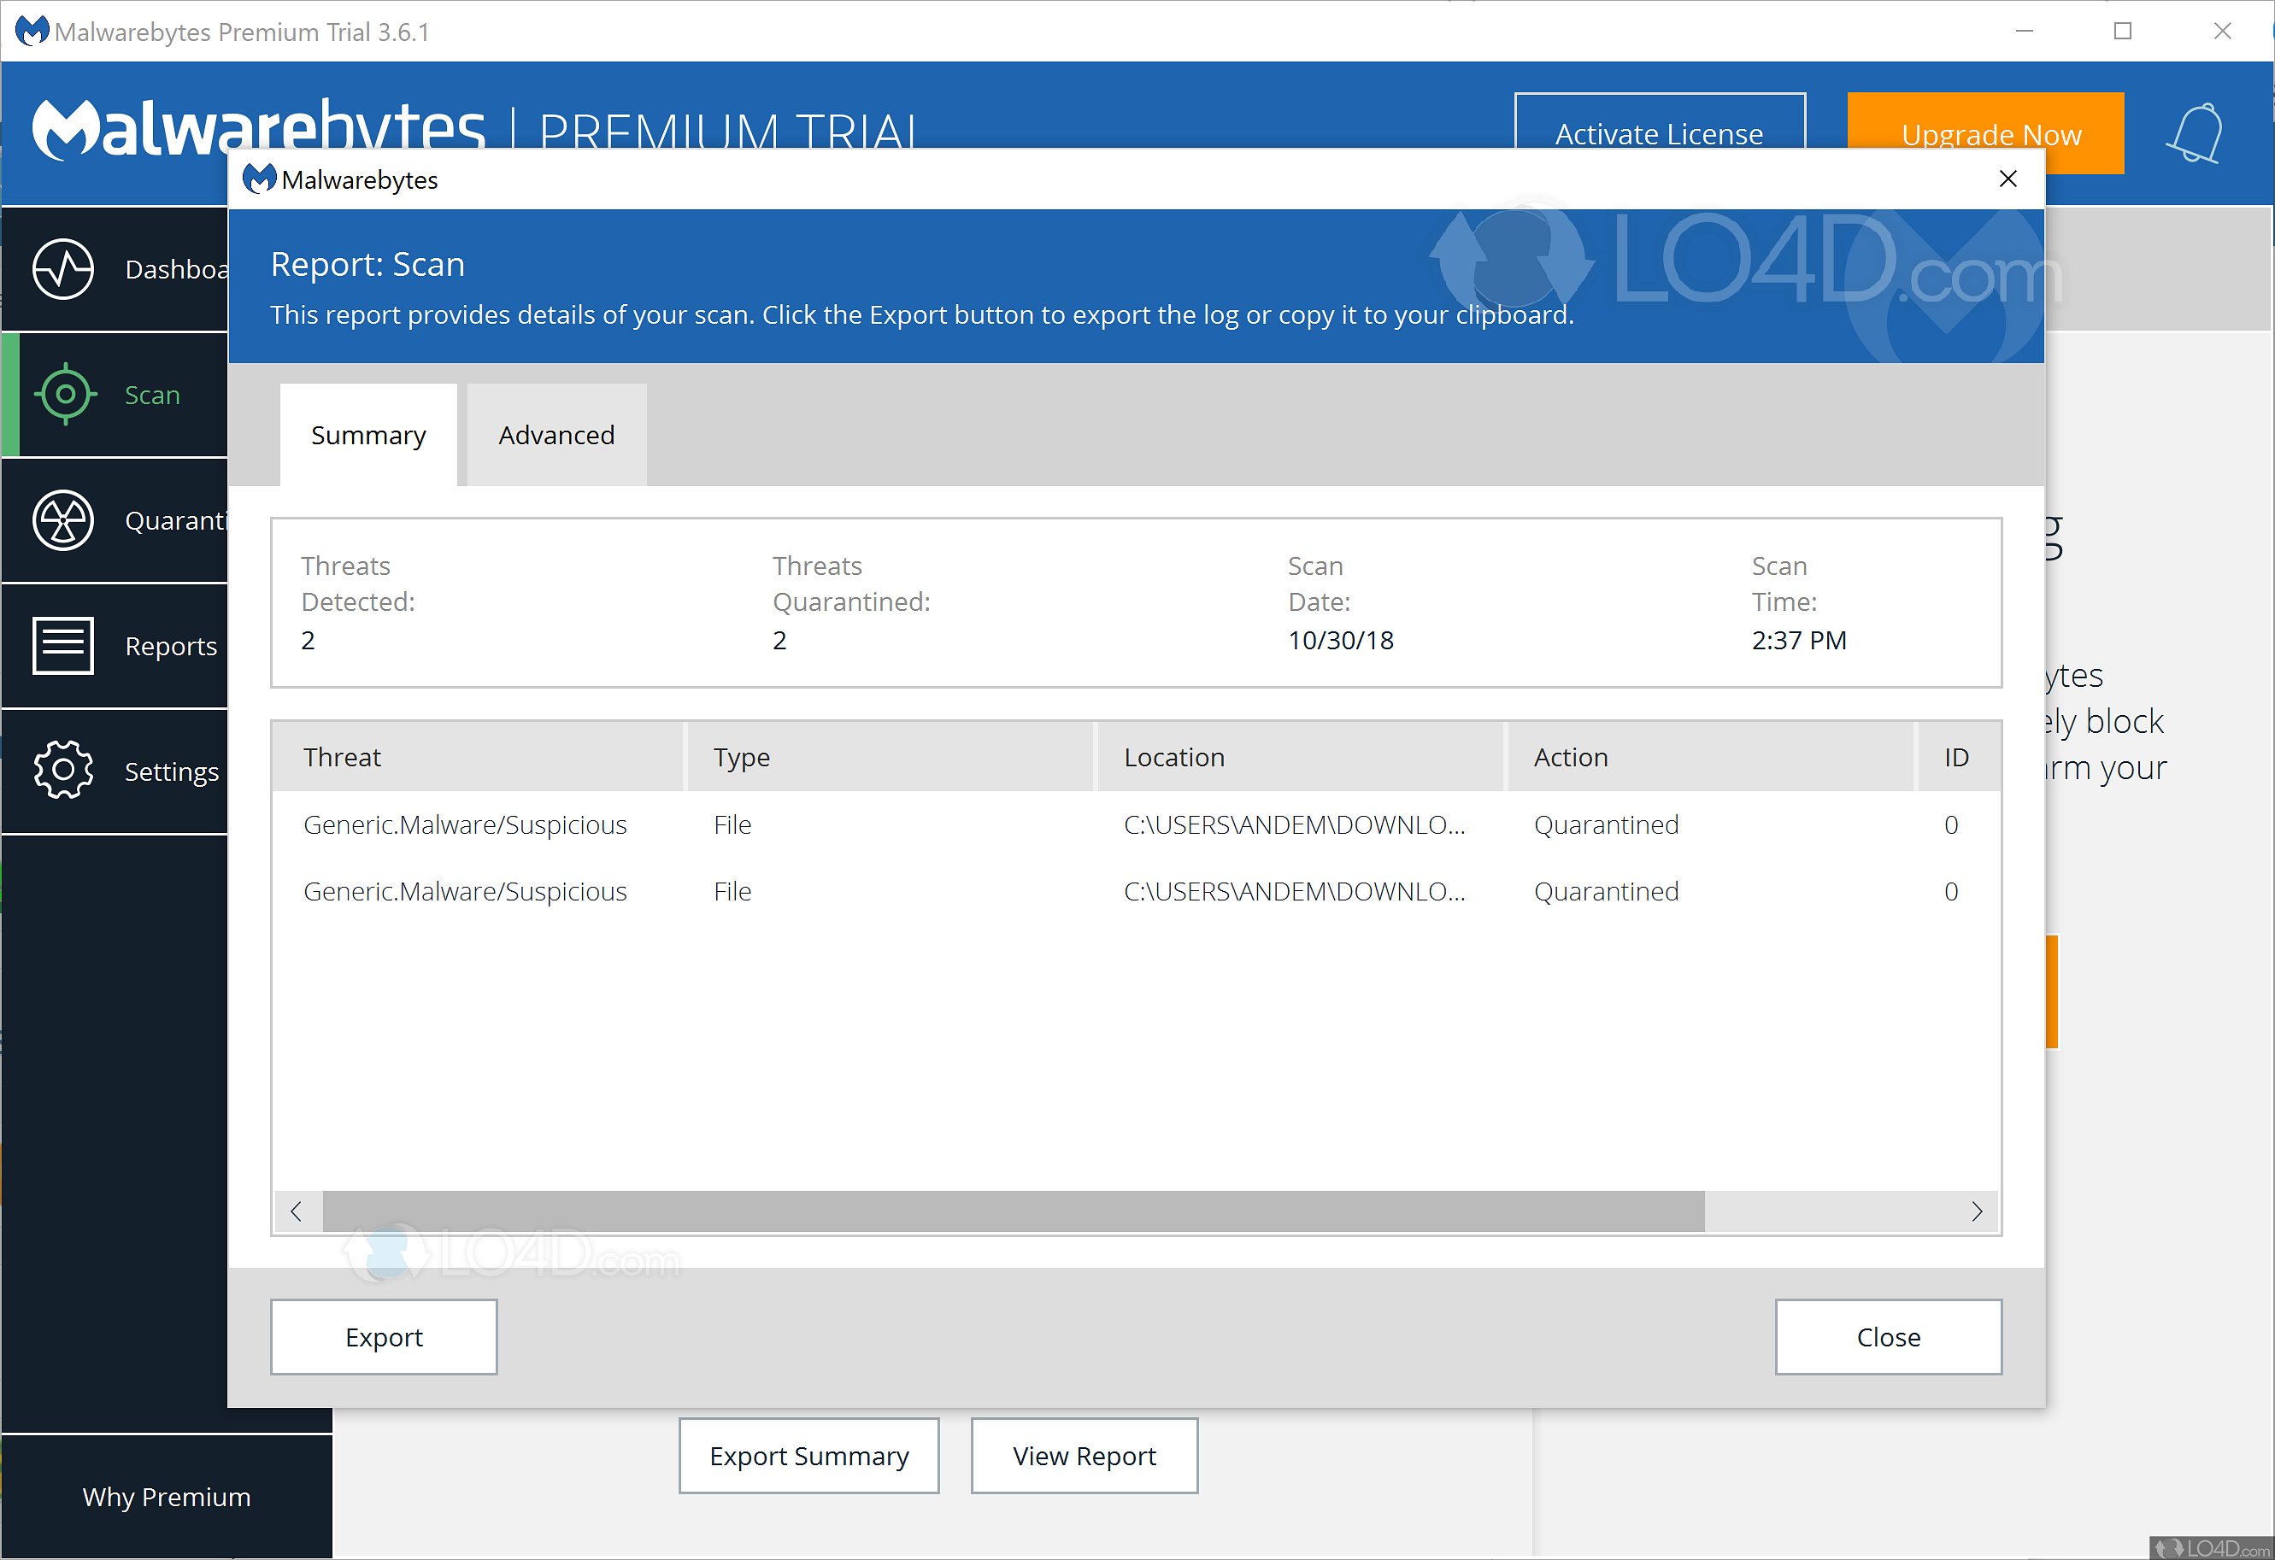This screenshot has height=1560, width=2275.
Task: Click the Dashboard heartbeat icon
Action: [x=62, y=268]
